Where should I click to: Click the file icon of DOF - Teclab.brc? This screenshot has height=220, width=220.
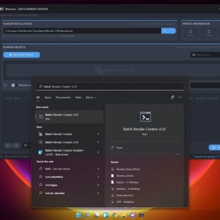pyautogui.click(x=113, y=202)
